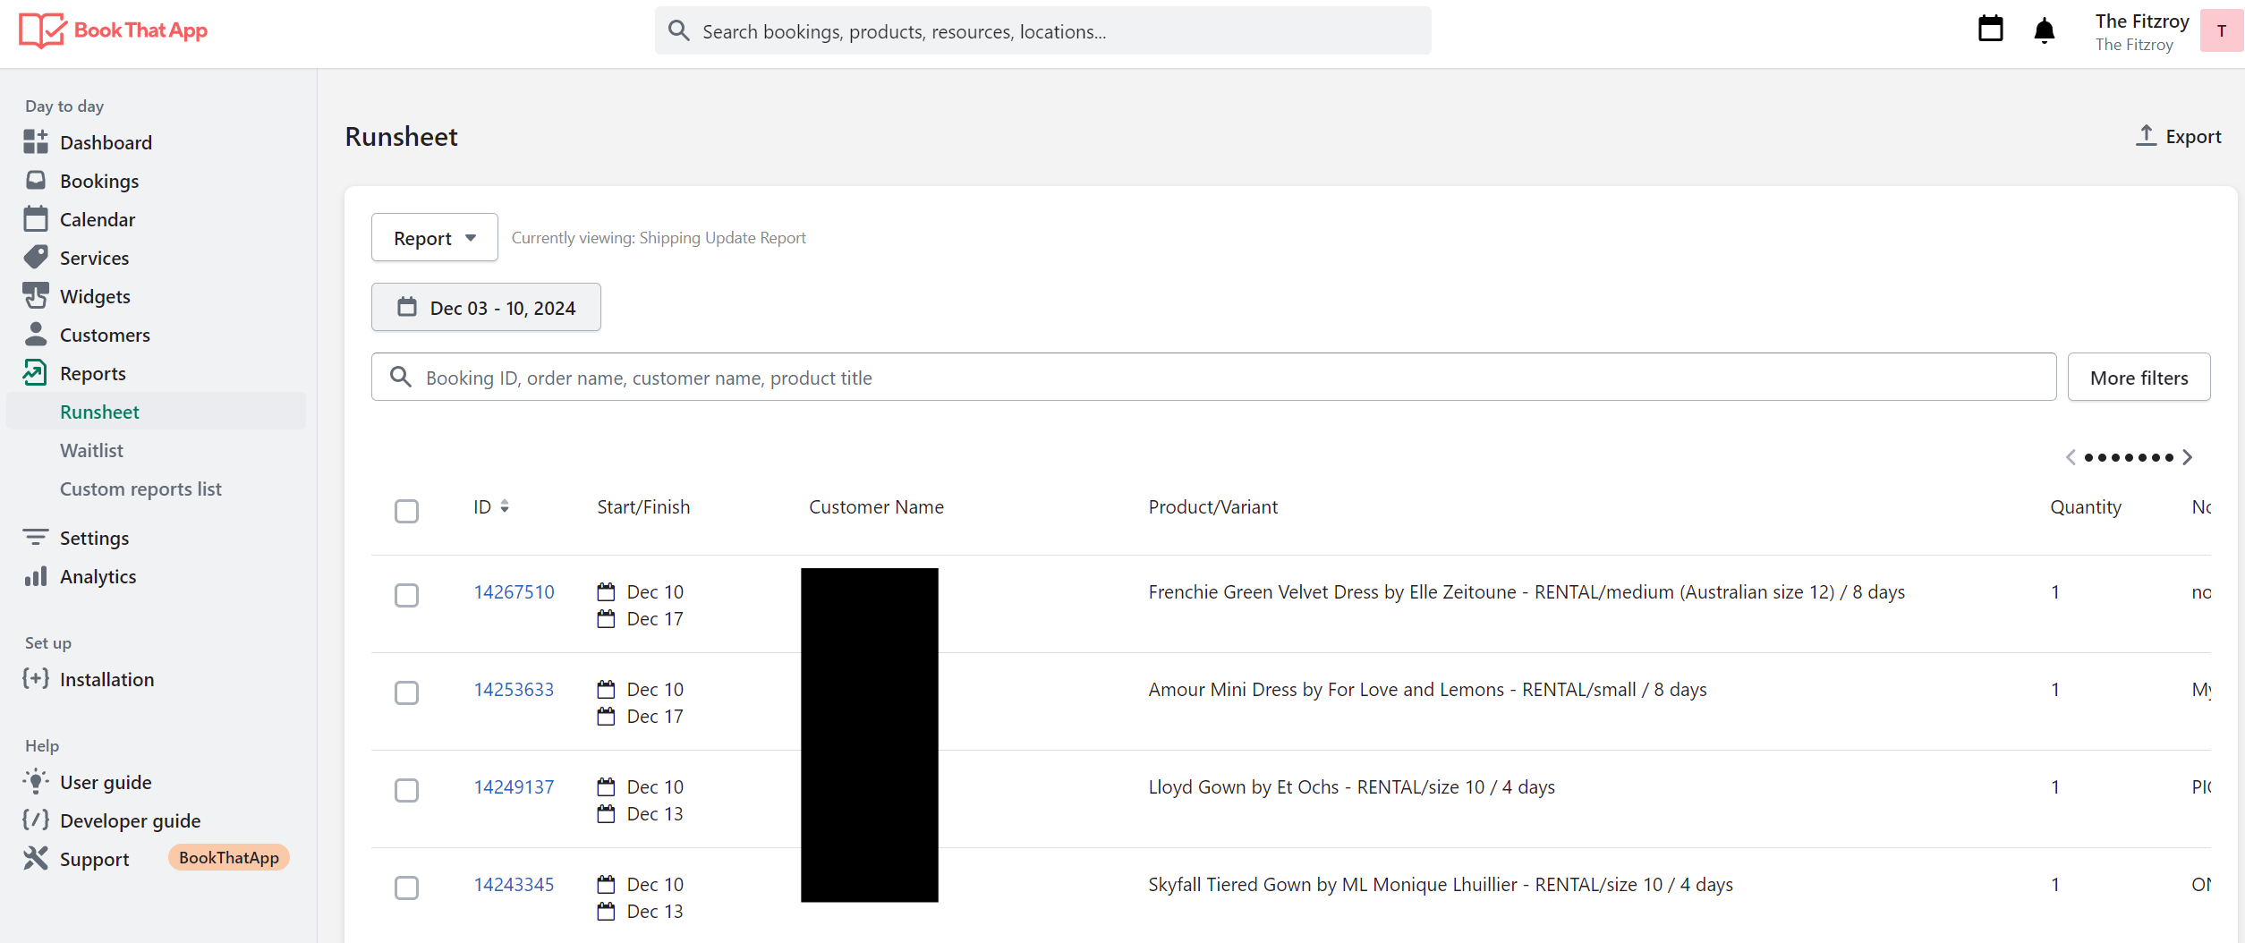
Task: Click Skyfall Tiered Gown product text
Action: coord(1441,884)
